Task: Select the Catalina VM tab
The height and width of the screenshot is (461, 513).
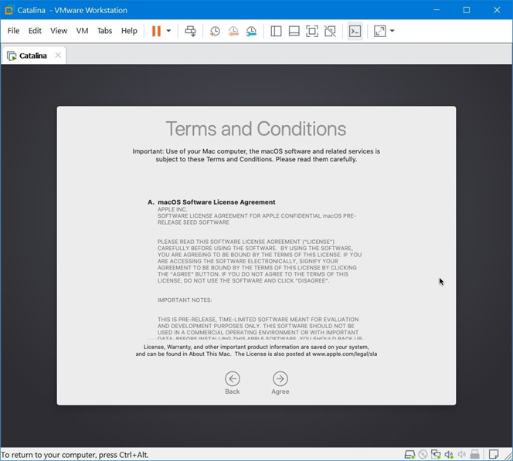Action: click(x=33, y=56)
